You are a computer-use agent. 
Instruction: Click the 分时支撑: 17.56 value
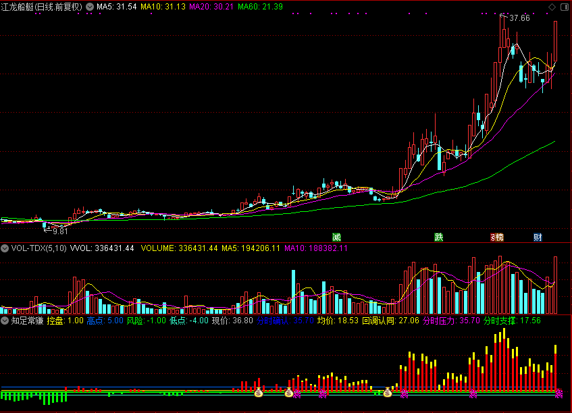512,321
